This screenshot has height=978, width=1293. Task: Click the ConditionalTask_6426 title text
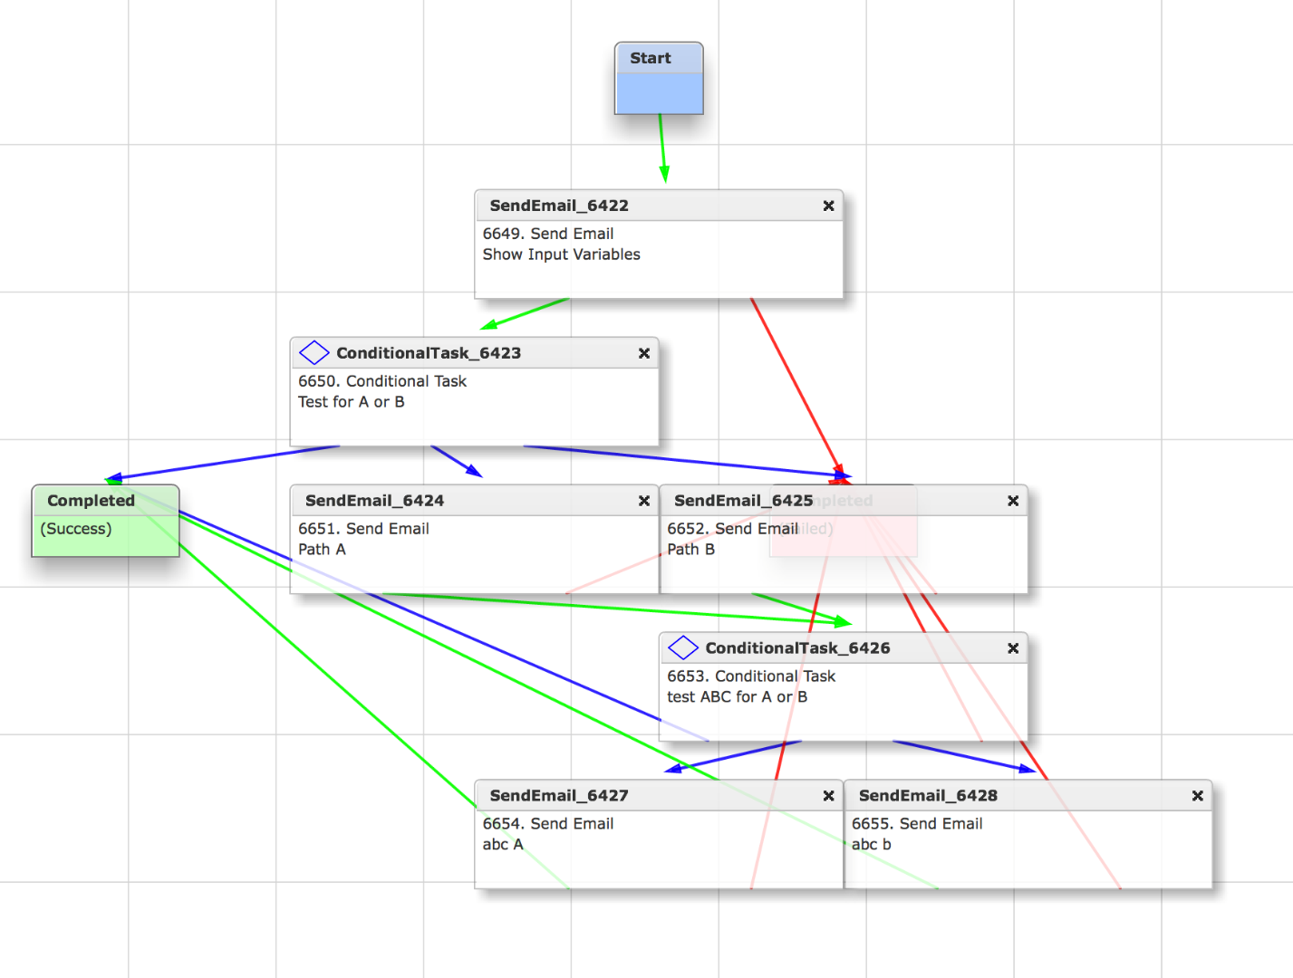tap(797, 648)
